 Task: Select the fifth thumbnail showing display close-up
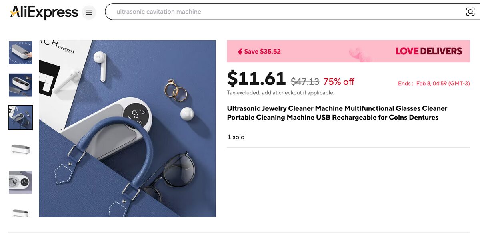pyautogui.click(x=20, y=182)
